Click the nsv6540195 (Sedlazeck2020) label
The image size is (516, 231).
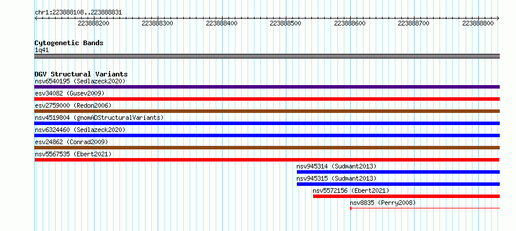pyautogui.click(x=80, y=81)
